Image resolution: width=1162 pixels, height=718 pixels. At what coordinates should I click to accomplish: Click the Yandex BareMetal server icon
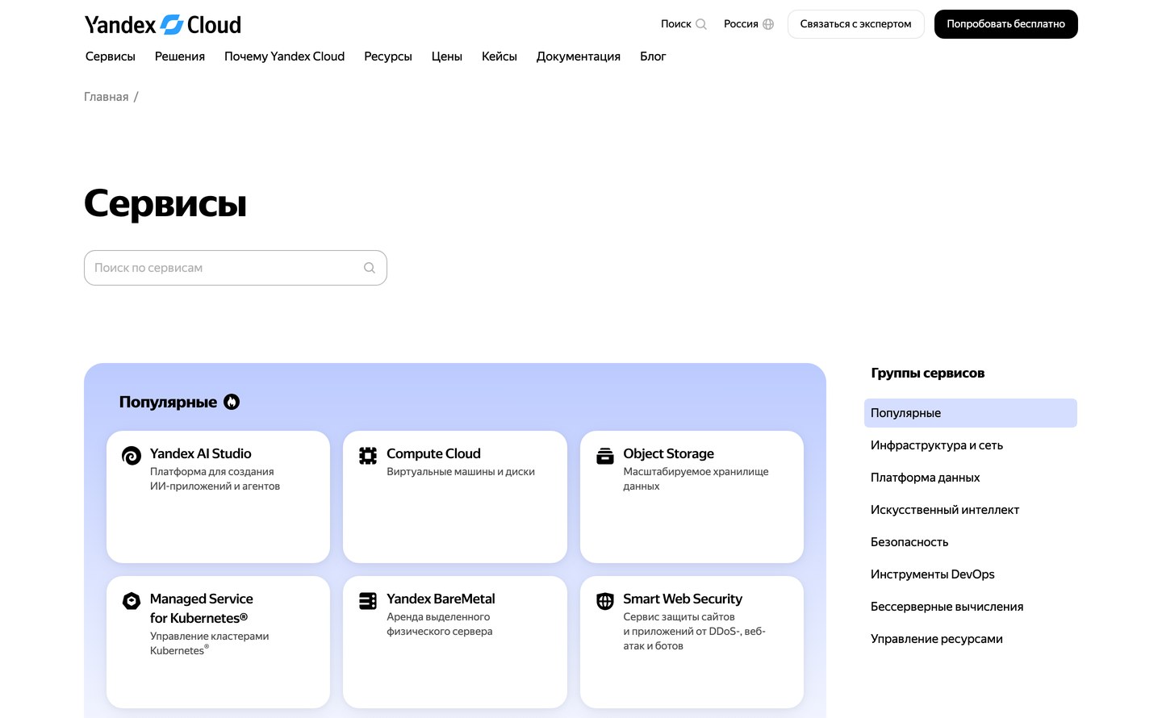click(368, 601)
